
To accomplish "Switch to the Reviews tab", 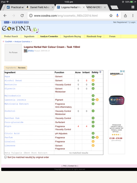I will point(22,68).
